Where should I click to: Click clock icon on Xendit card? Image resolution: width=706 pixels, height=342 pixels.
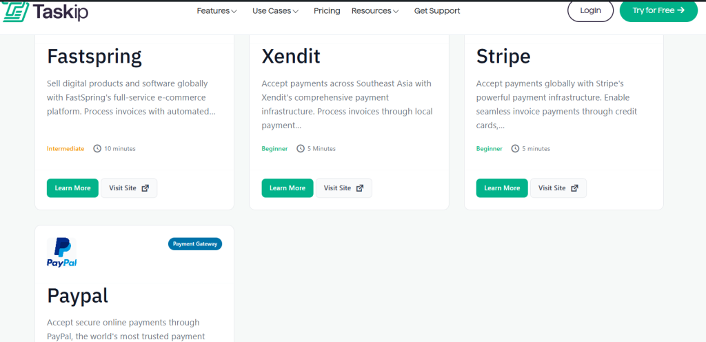coord(301,148)
